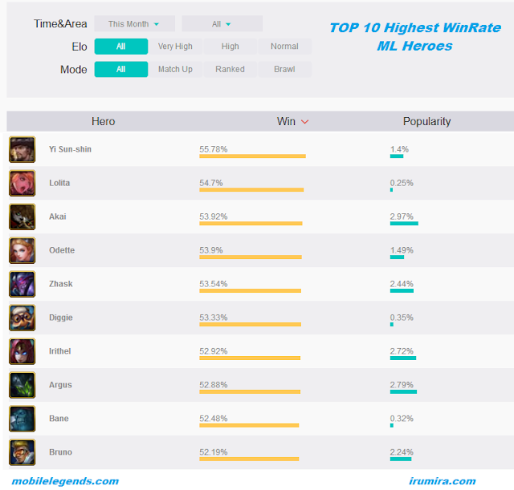
Task: Select the High Elo filter
Action: pyautogui.click(x=230, y=47)
